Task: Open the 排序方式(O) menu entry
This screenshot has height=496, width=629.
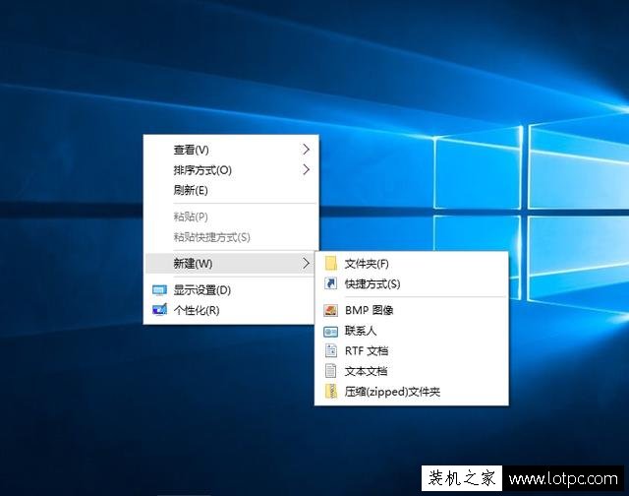Action: tap(231, 169)
